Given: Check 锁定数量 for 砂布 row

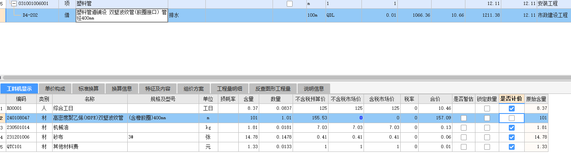Looking at the screenshot, I should tap(487, 137).
